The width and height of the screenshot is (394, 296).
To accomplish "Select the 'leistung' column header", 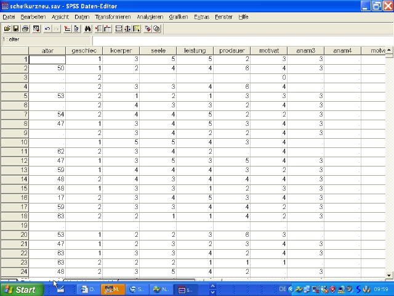I will [x=195, y=51].
